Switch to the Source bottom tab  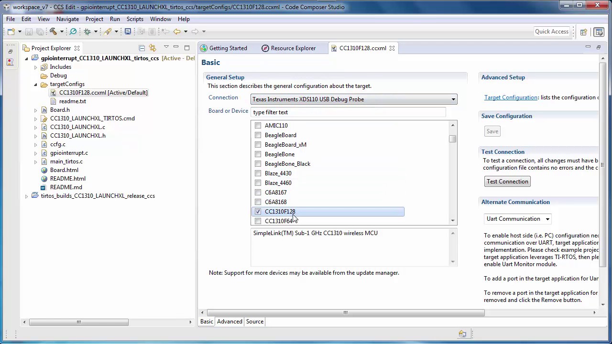(255, 322)
